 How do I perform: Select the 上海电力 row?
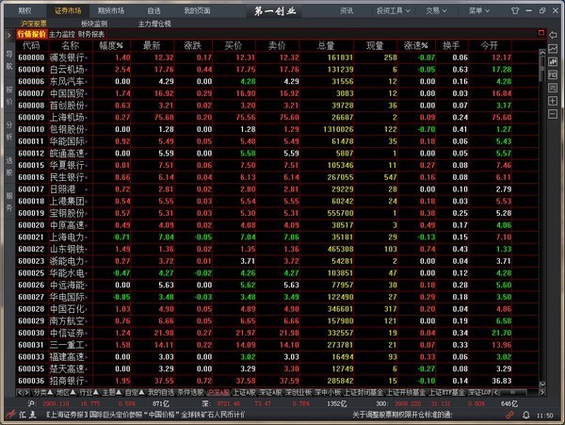277,237
